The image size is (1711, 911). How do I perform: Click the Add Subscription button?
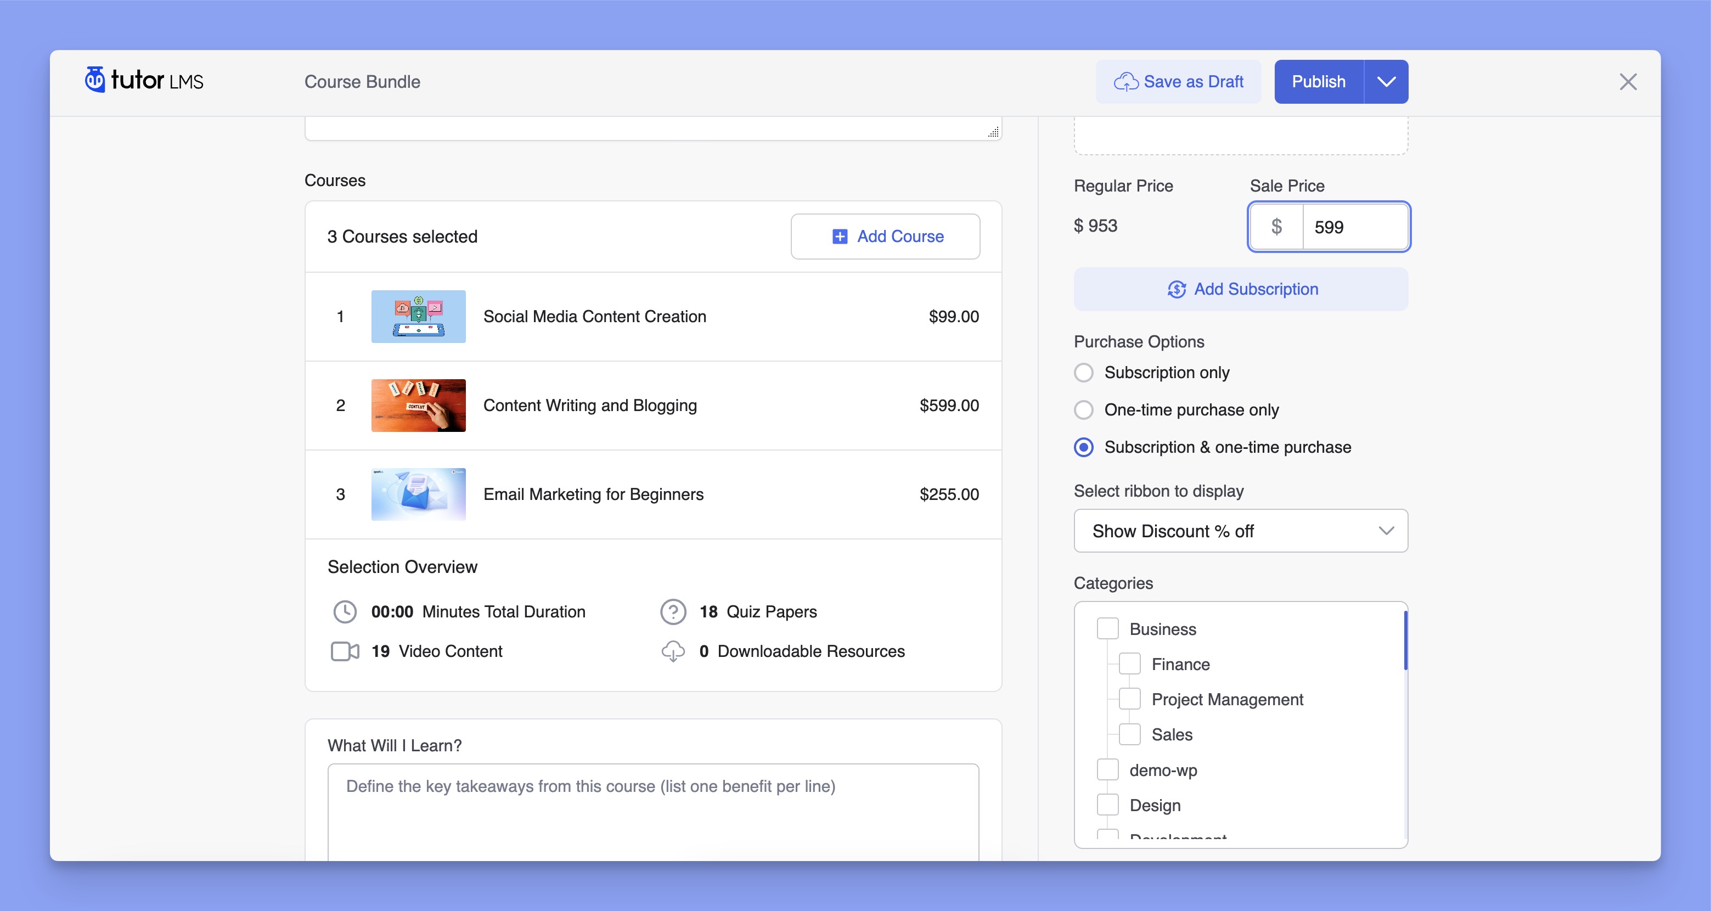click(1241, 289)
